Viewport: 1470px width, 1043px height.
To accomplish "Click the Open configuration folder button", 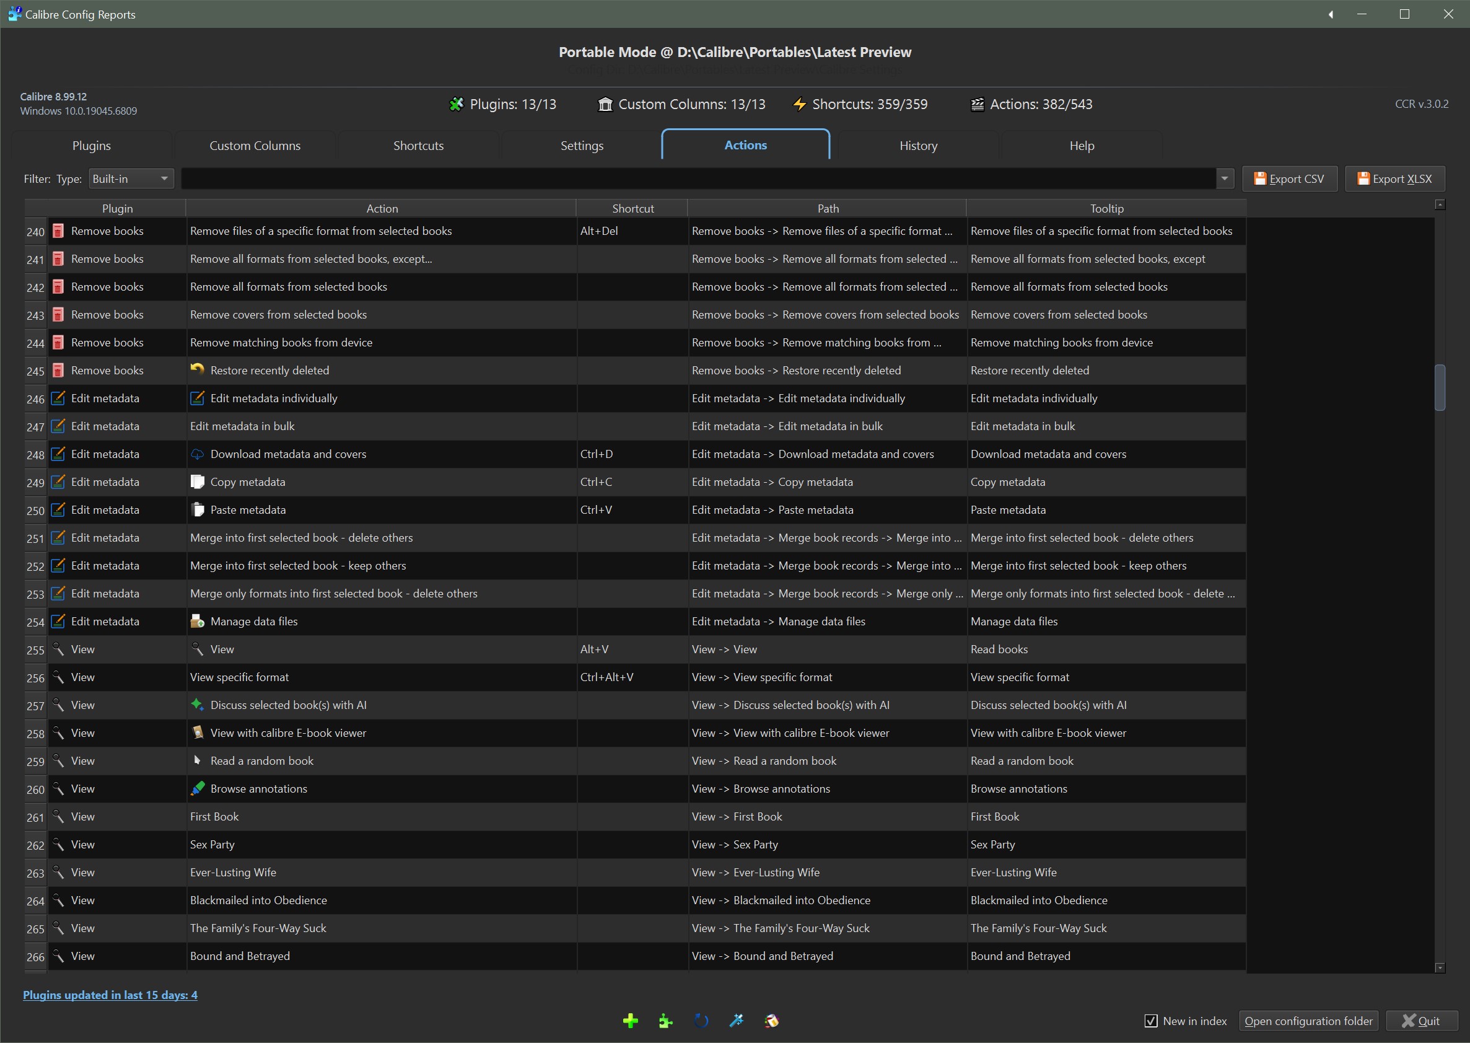I will [x=1308, y=1021].
